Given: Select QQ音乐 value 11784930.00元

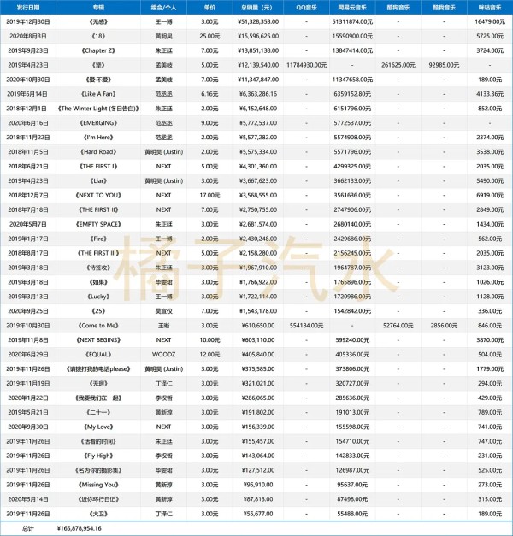Looking at the screenshot, I should 306,65.
